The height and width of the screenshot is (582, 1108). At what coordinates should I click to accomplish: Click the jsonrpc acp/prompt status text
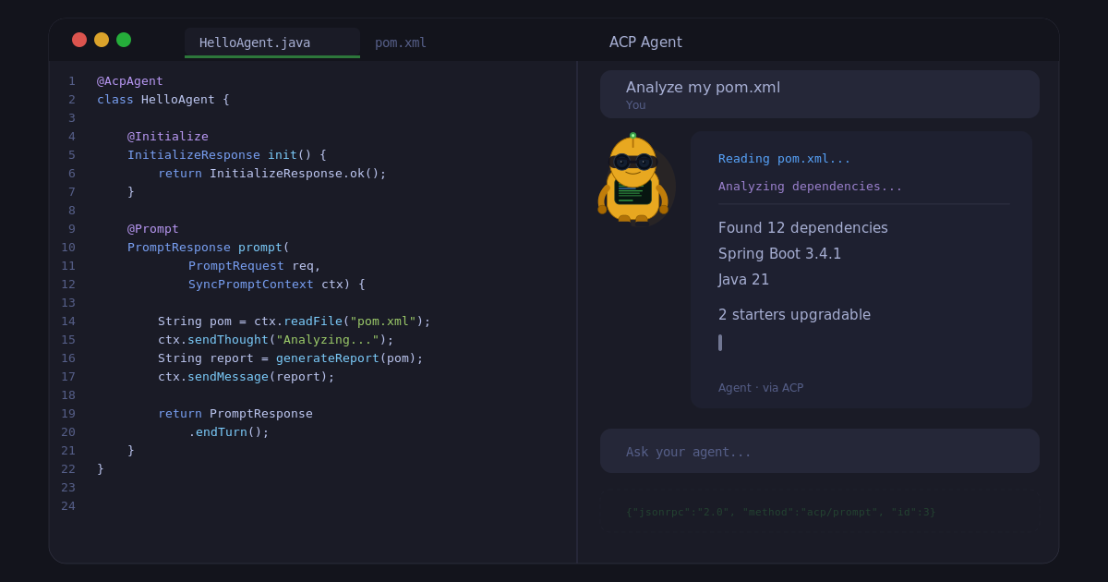tap(780, 511)
